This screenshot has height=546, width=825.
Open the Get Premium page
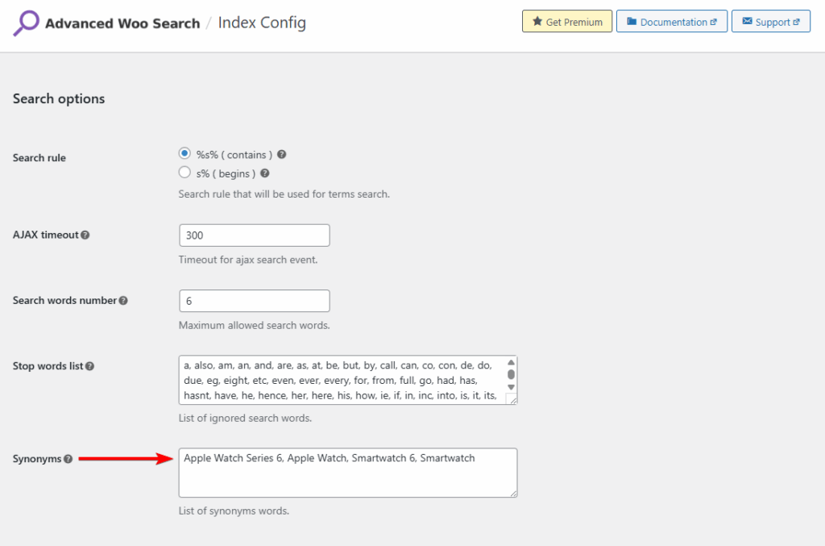pos(566,21)
